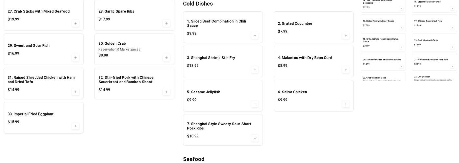The height and width of the screenshot is (163, 459).
Task: Click plus icon for Garlic Spare Ribs
Action: tap(166, 23)
